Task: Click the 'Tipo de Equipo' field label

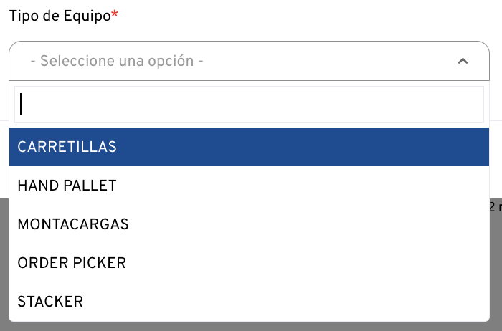Action: click(60, 16)
